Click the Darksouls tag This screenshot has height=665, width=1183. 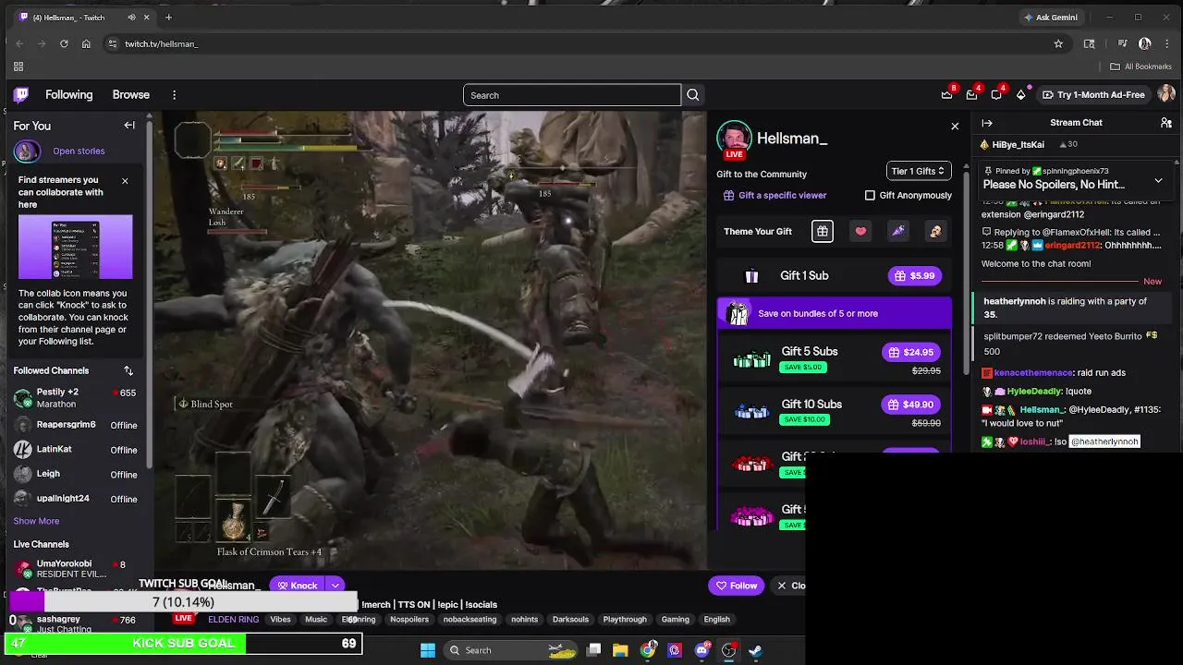(570, 620)
